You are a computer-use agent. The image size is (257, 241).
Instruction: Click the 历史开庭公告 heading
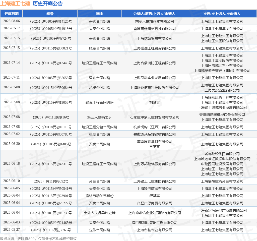(x=48, y=4)
